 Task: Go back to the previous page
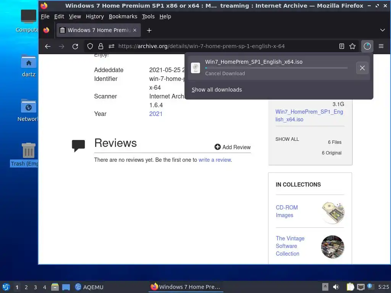[x=48, y=46]
